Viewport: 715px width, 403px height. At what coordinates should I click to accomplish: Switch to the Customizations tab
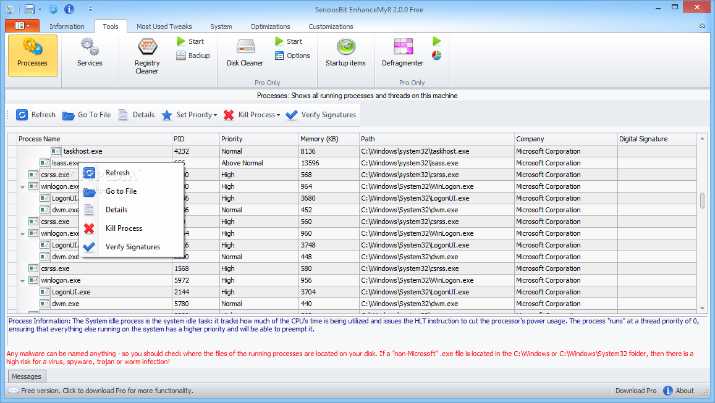(331, 27)
